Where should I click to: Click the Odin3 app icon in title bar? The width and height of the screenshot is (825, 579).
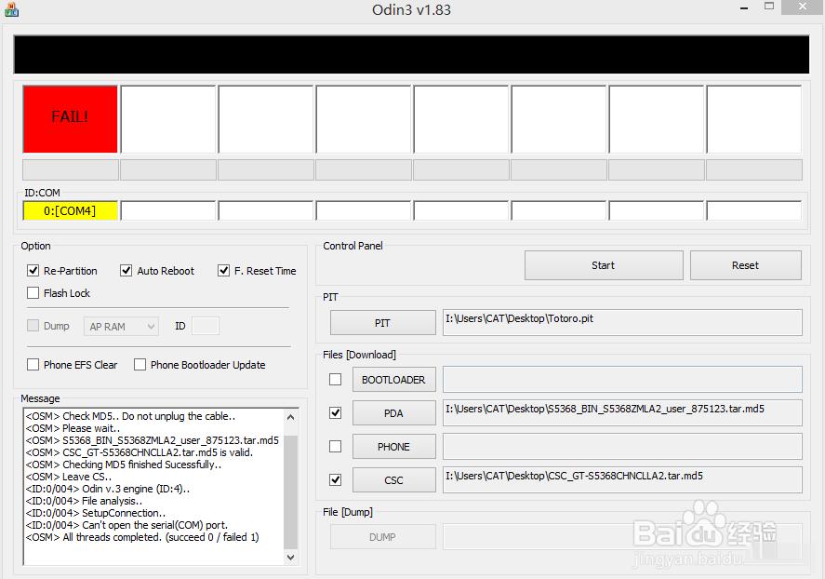pyautogui.click(x=11, y=9)
